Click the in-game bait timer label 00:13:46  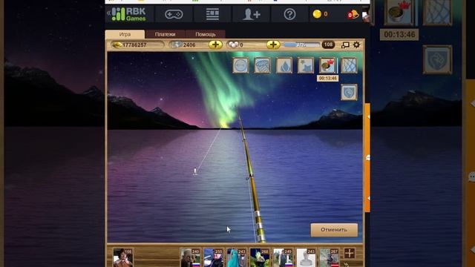click(328, 79)
